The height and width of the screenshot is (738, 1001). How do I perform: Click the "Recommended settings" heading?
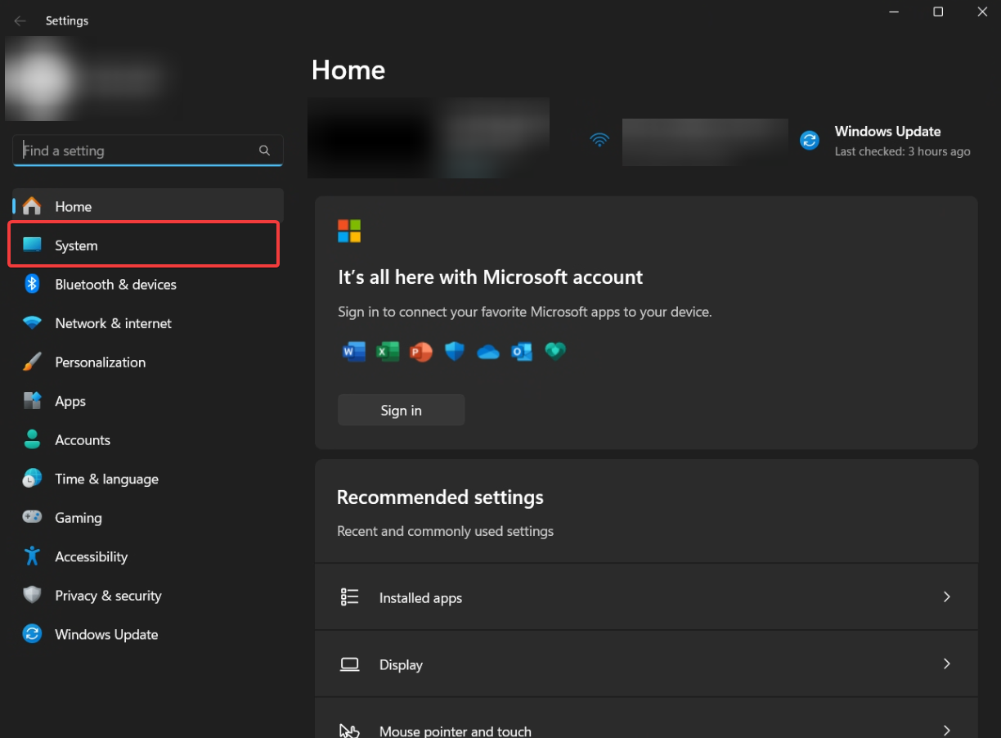tap(440, 497)
